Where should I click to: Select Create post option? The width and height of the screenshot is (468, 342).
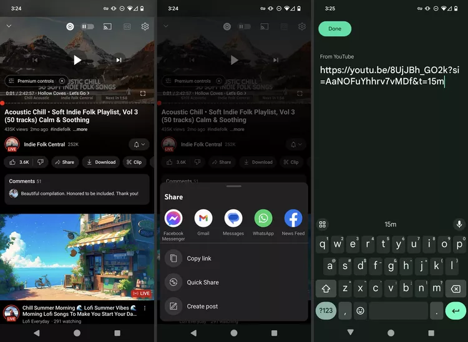click(x=202, y=306)
